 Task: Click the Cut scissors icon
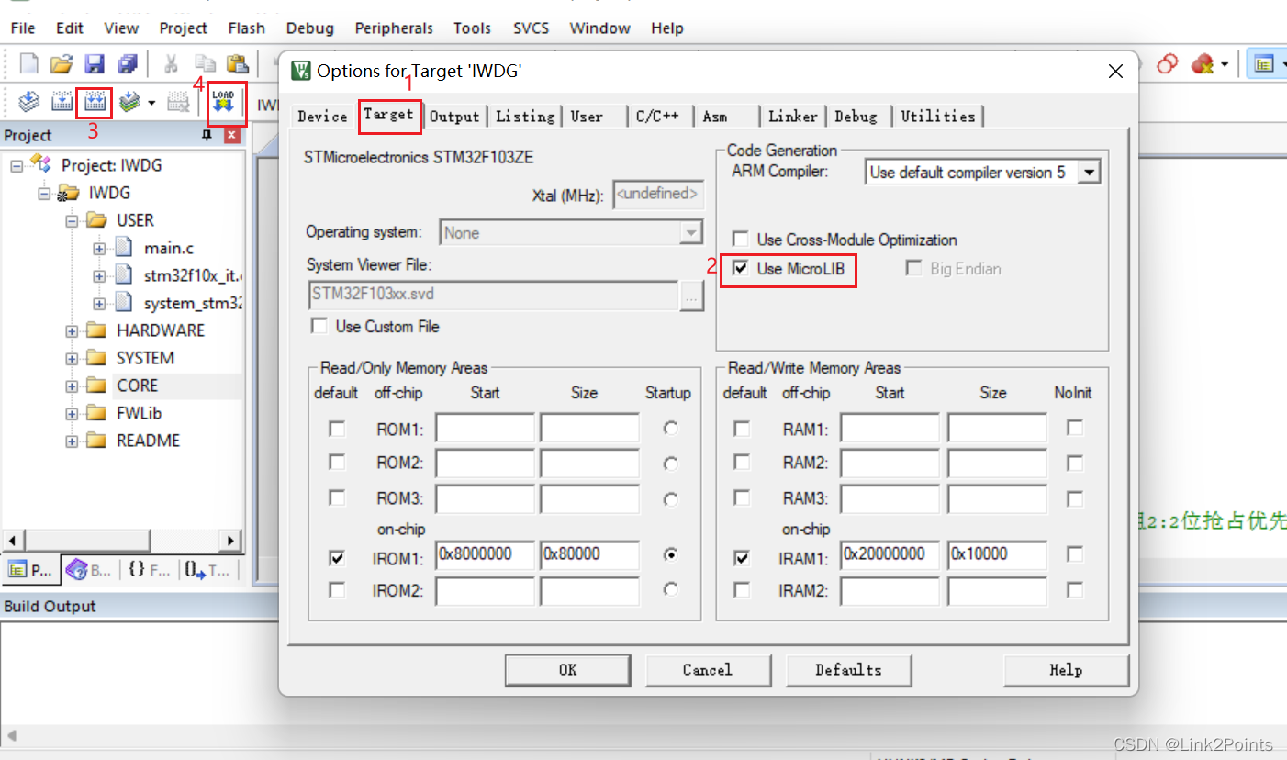point(171,63)
